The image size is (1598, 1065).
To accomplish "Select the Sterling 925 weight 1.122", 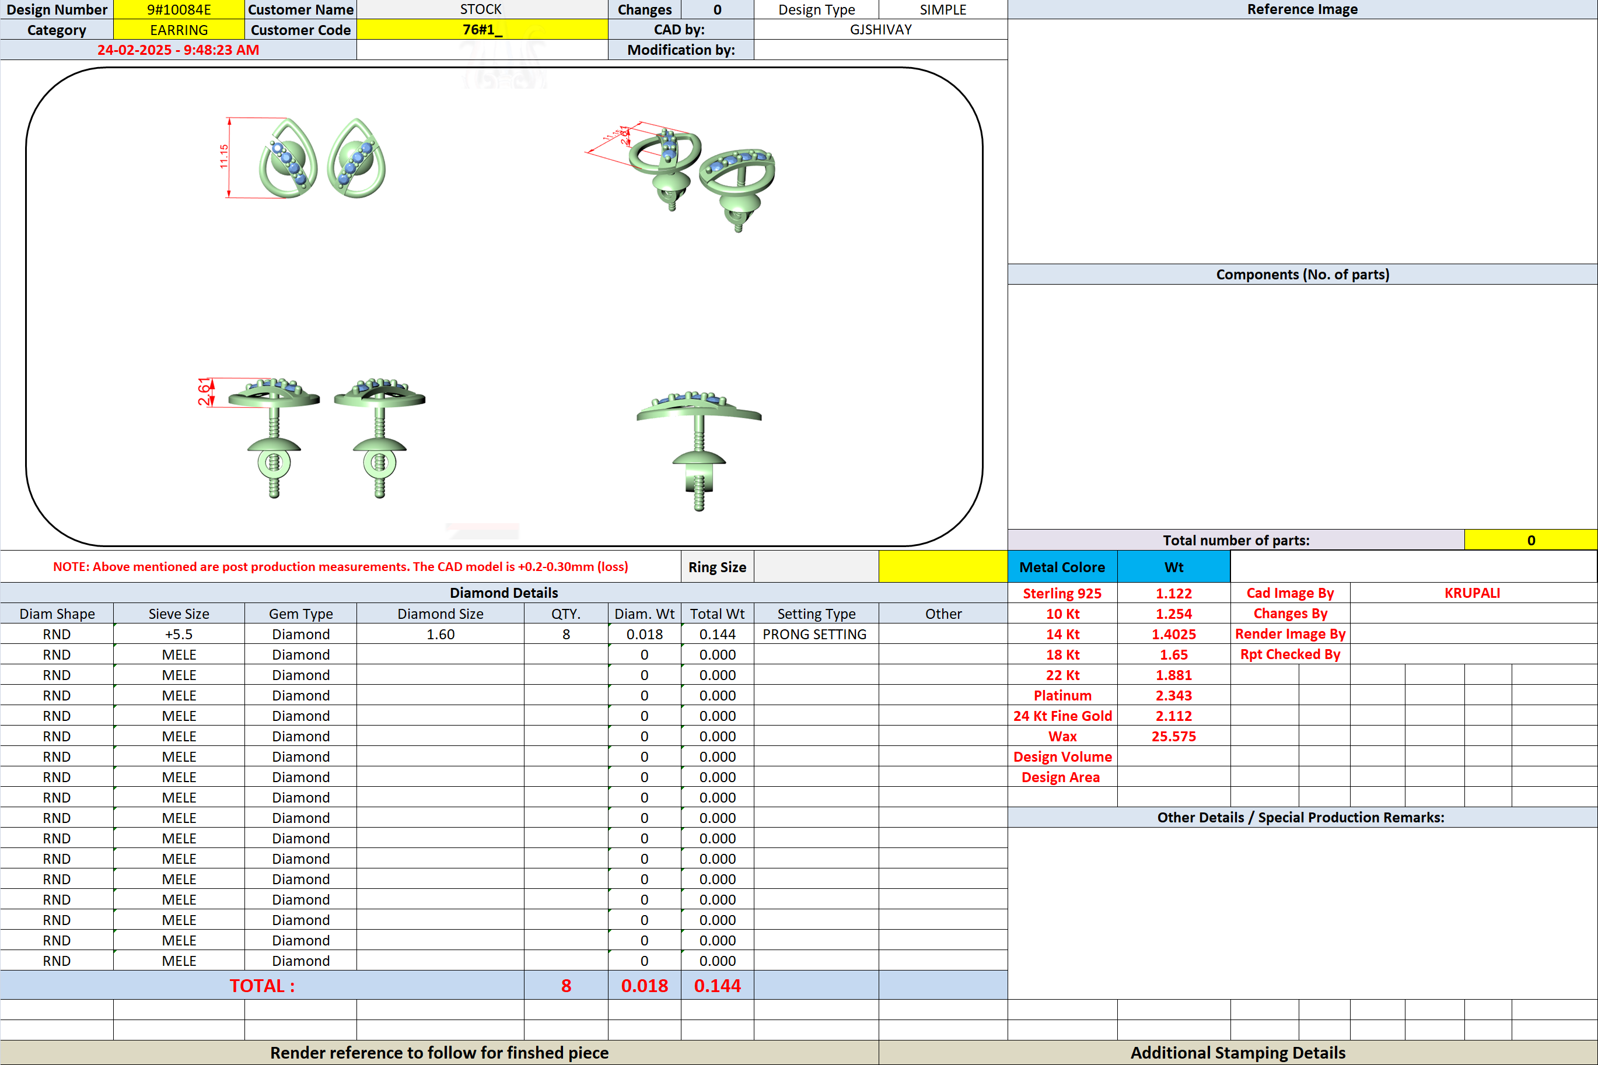I will [x=1173, y=593].
